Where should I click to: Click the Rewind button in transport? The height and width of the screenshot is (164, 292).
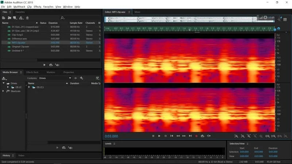178,136
